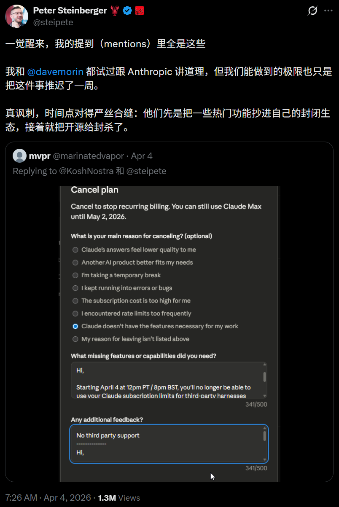
Task: Click the down arrow in the missing features scrollbar
Action: click(x=264, y=396)
